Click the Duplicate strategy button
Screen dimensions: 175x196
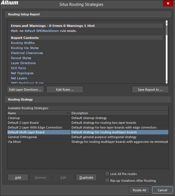pyautogui.click(x=86, y=177)
